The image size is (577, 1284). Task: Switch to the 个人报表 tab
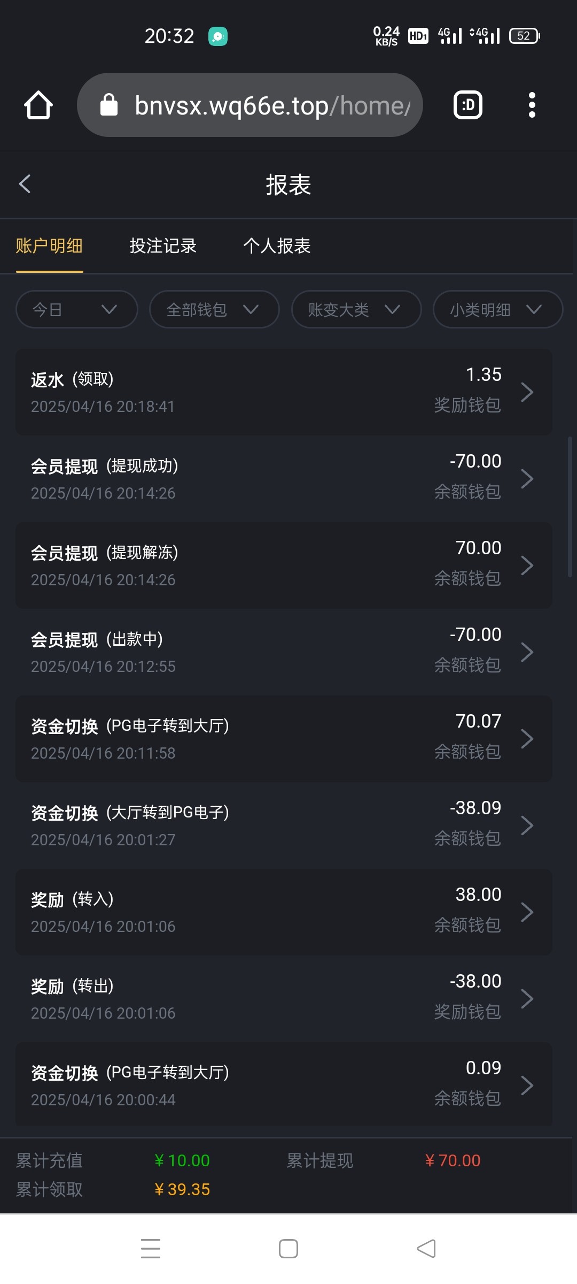coord(277,246)
